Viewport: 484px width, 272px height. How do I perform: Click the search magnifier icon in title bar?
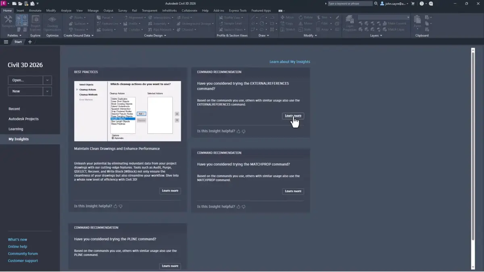(x=376, y=4)
